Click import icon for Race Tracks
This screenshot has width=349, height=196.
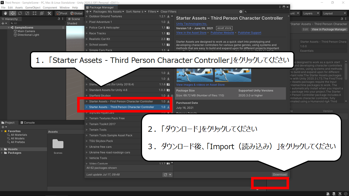tap(168, 33)
